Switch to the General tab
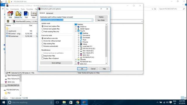This screenshot has width=187, height=105. [42, 13]
